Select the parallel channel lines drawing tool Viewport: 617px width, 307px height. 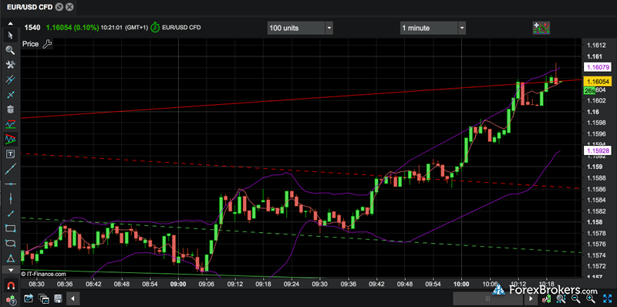click(x=10, y=80)
